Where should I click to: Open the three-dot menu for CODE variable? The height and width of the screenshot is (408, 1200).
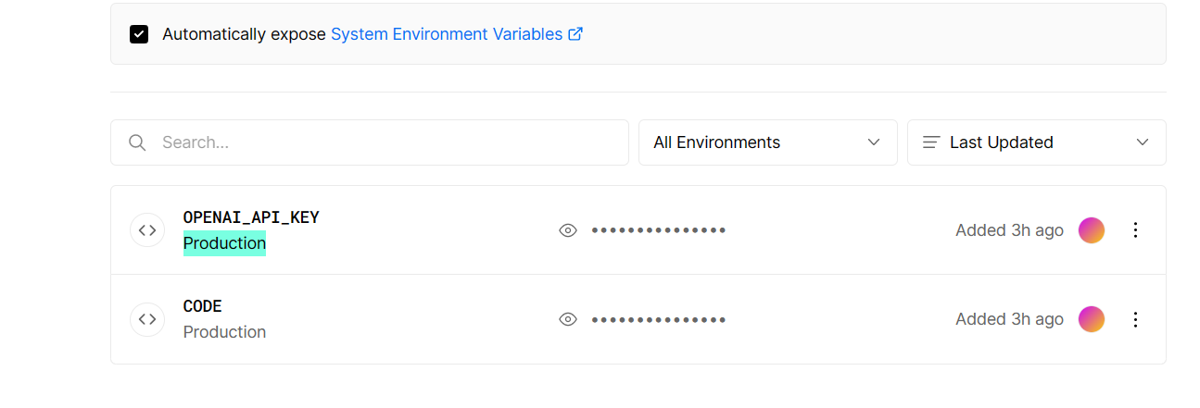pyautogui.click(x=1136, y=319)
